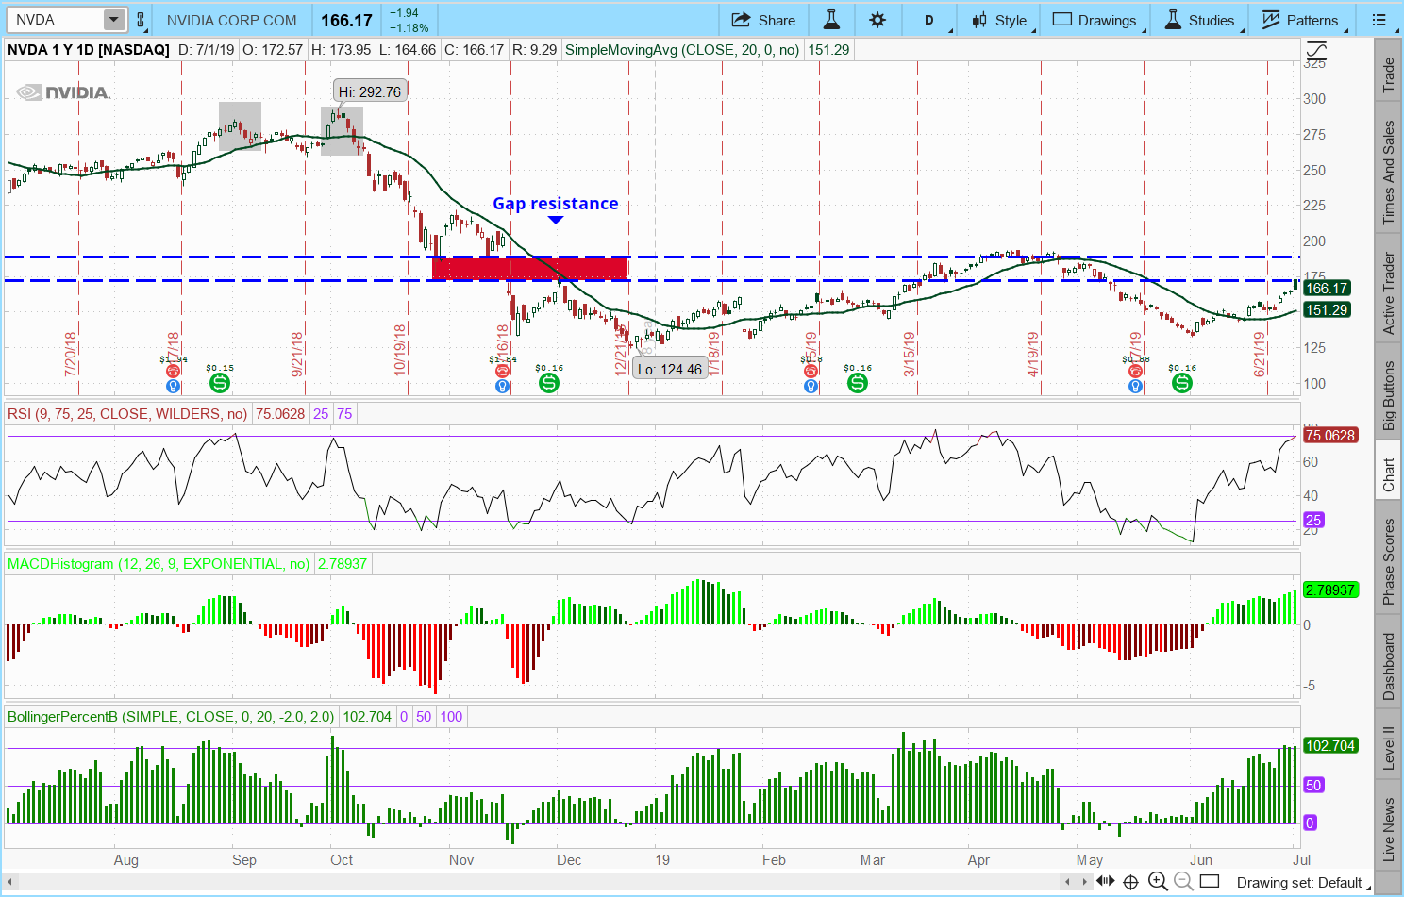Viewport: 1404px width, 897px height.
Task: Click the August 2018 earnings bulb icon
Action: click(173, 386)
